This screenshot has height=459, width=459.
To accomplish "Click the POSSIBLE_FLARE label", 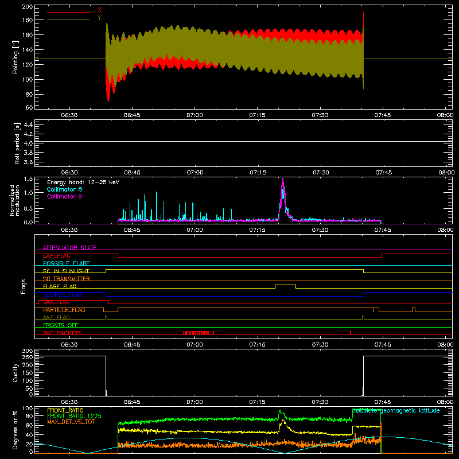I will (x=66, y=263).
